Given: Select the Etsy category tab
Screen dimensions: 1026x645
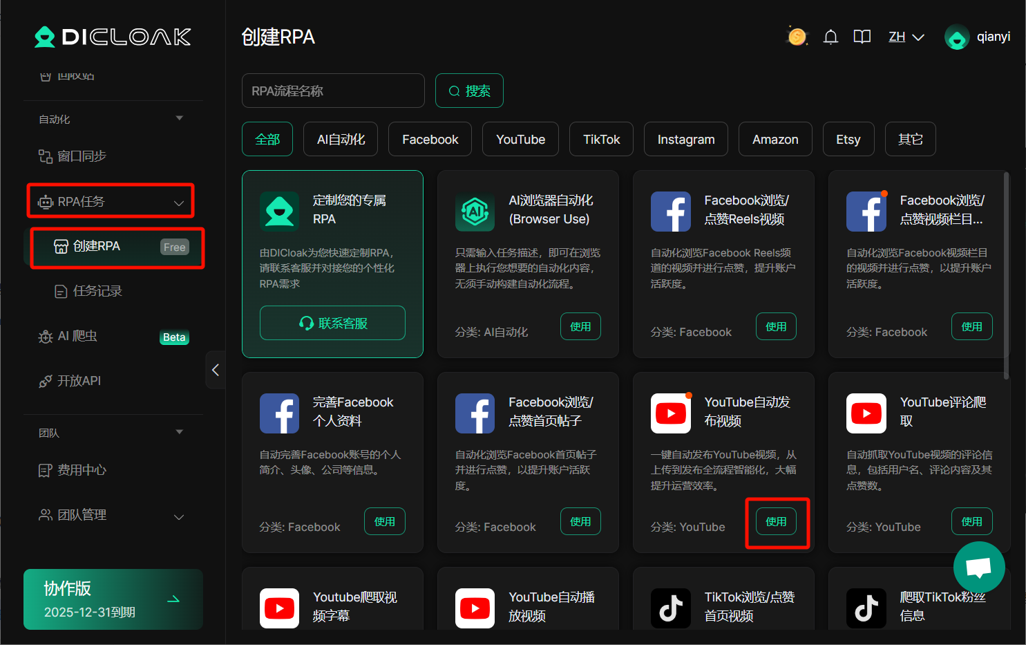Looking at the screenshot, I should point(848,139).
